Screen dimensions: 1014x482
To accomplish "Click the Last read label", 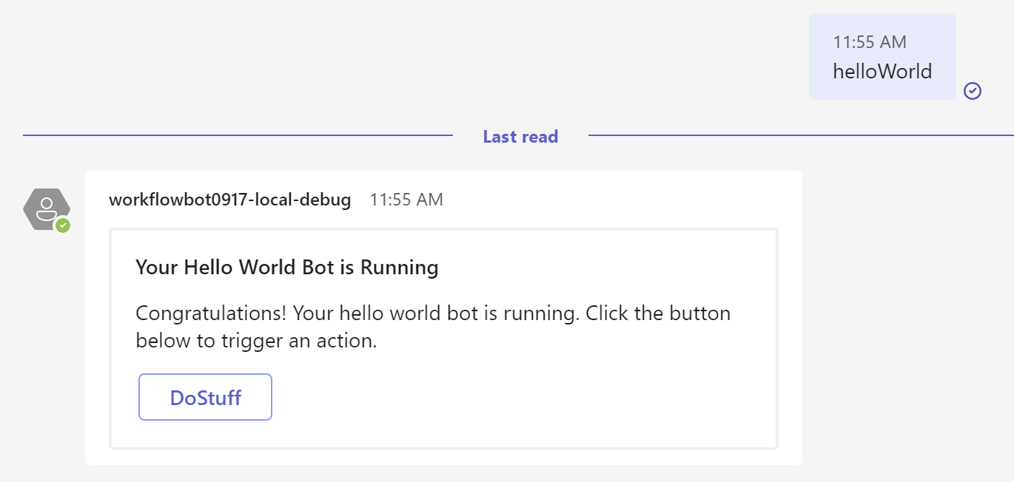I will [x=520, y=137].
